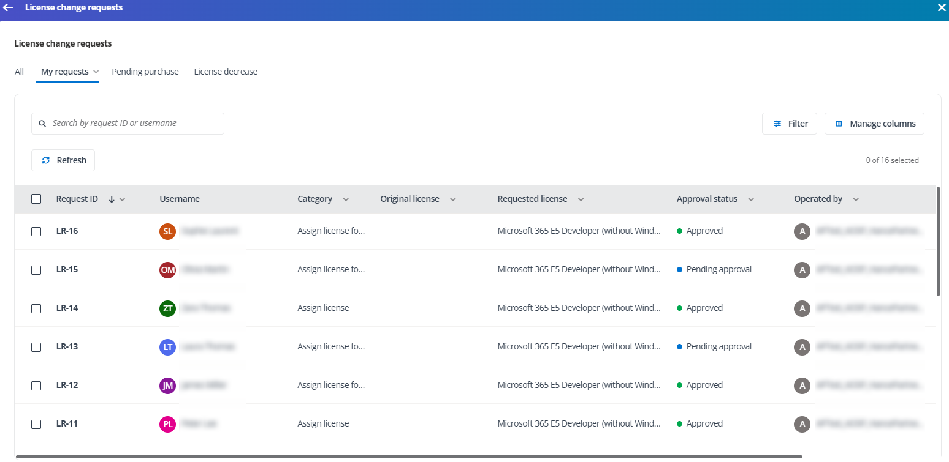Click the SL user avatar icon

(167, 231)
